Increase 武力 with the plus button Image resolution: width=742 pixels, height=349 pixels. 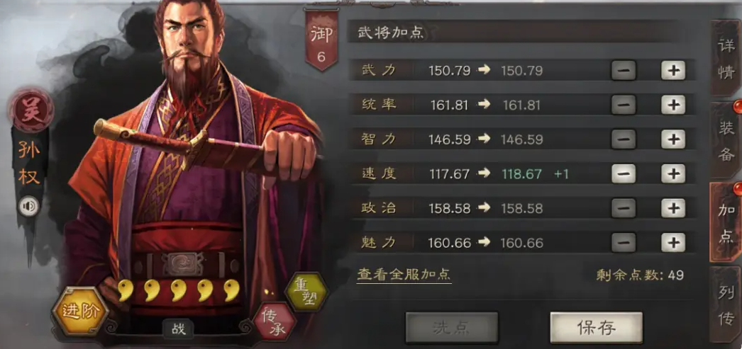coord(673,71)
